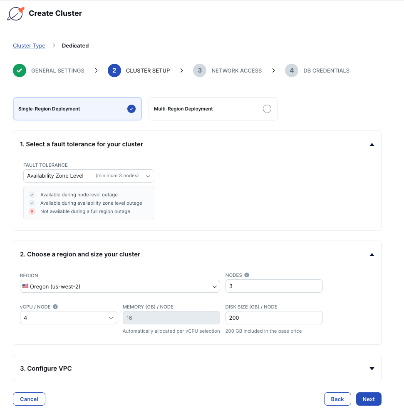Go to the General Settings step
The height and width of the screenshot is (419, 404).
click(57, 70)
